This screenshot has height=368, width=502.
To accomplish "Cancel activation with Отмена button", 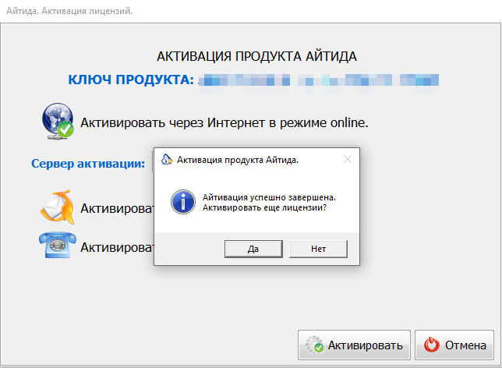I will [454, 345].
